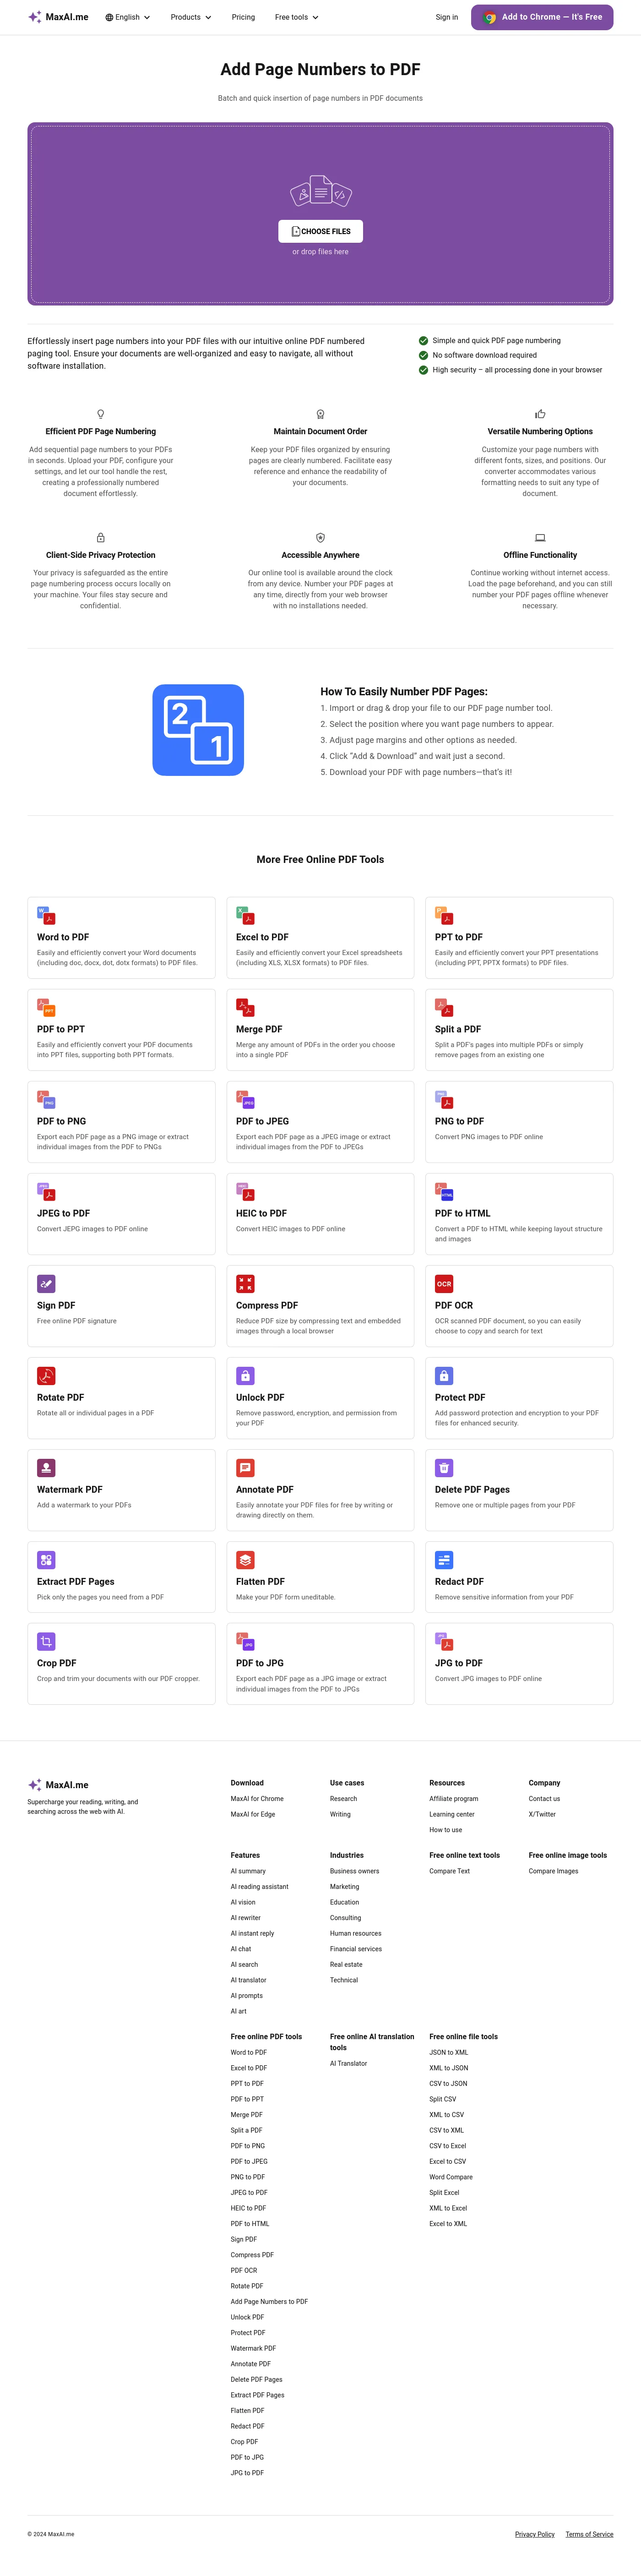Viewport: 641px width, 2576px height.
Task: Open Terms of Service link
Action: click(589, 2534)
